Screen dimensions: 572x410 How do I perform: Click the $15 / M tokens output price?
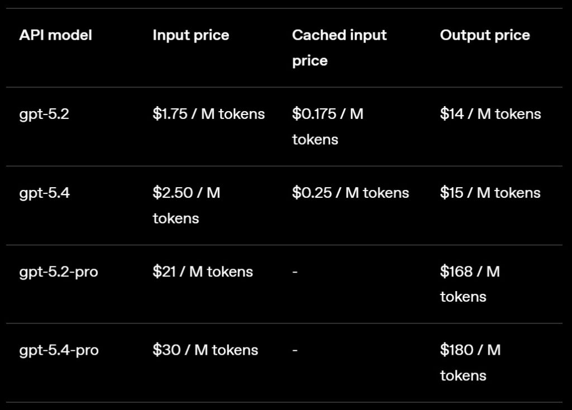point(490,193)
